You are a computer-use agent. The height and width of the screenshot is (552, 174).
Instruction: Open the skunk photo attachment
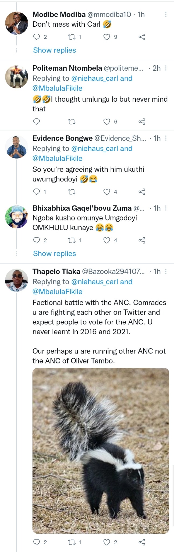click(101, 451)
